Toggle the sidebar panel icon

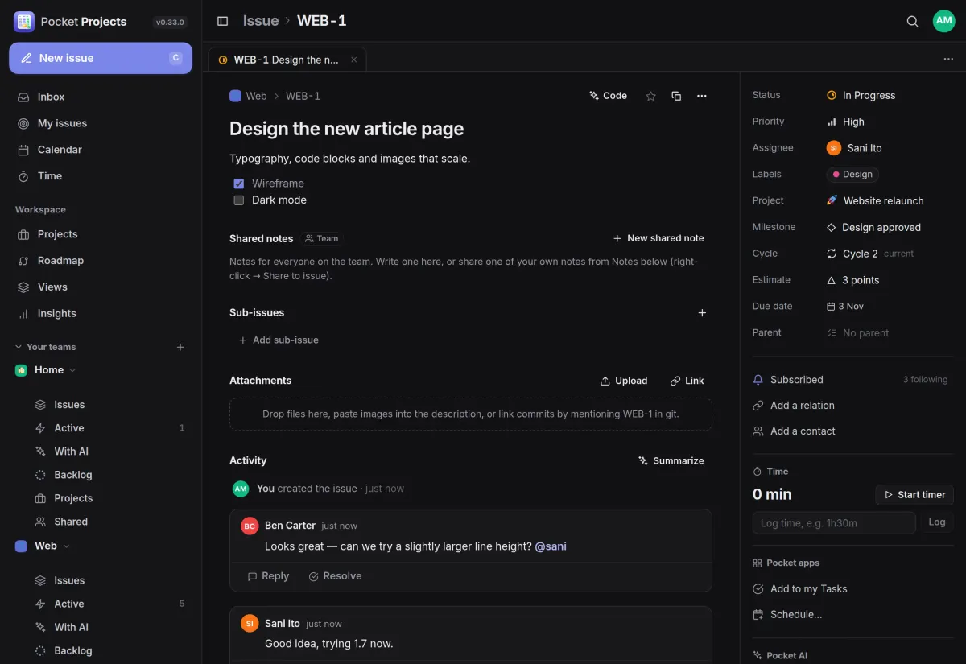(223, 21)
